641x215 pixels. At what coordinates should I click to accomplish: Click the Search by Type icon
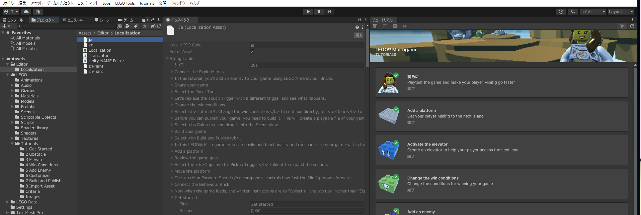(x=127, y=26)
